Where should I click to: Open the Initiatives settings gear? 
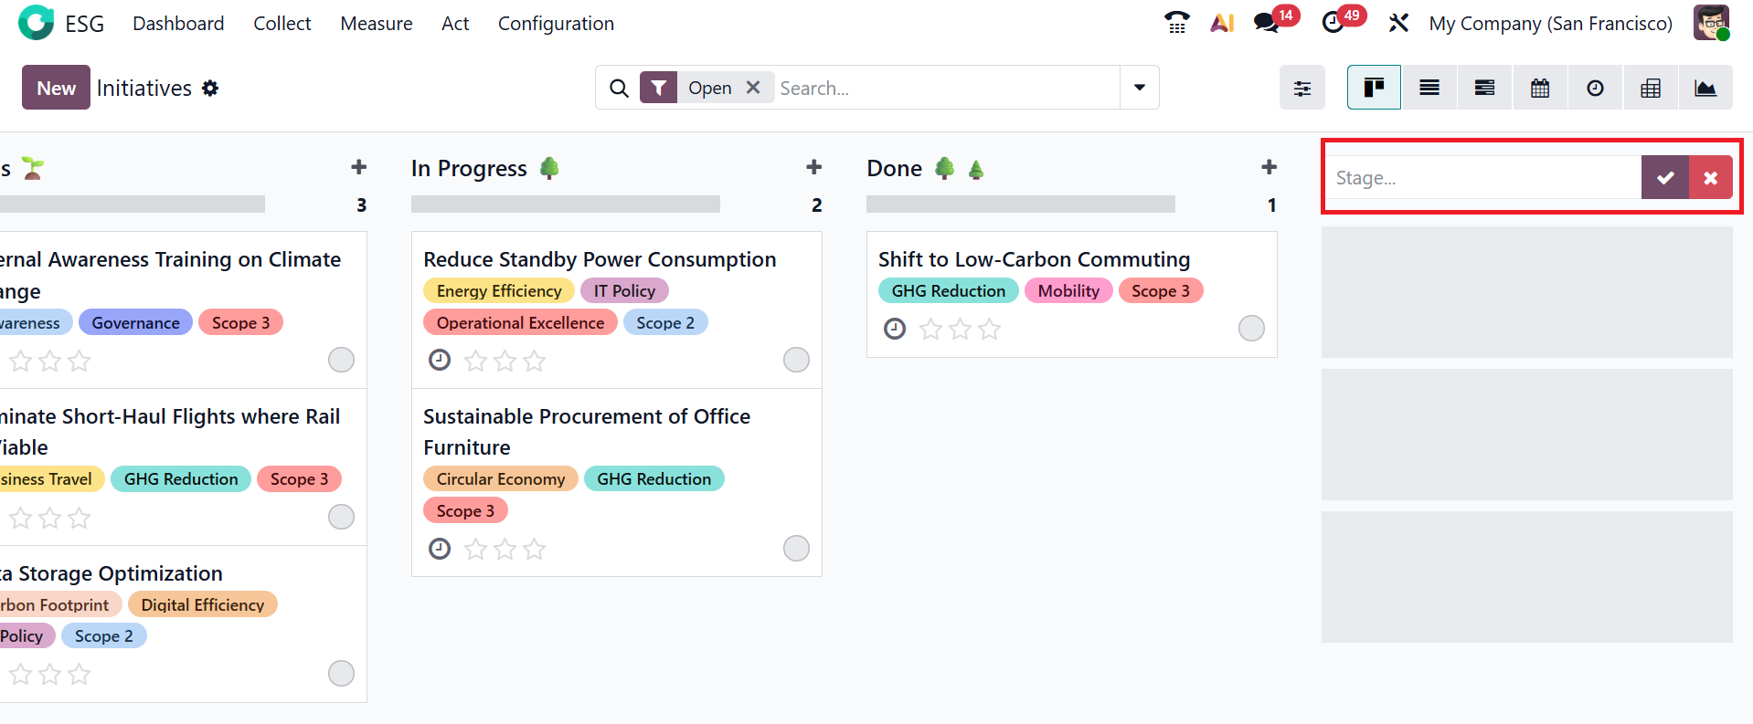pyautogui.click(x=210, y=89)
